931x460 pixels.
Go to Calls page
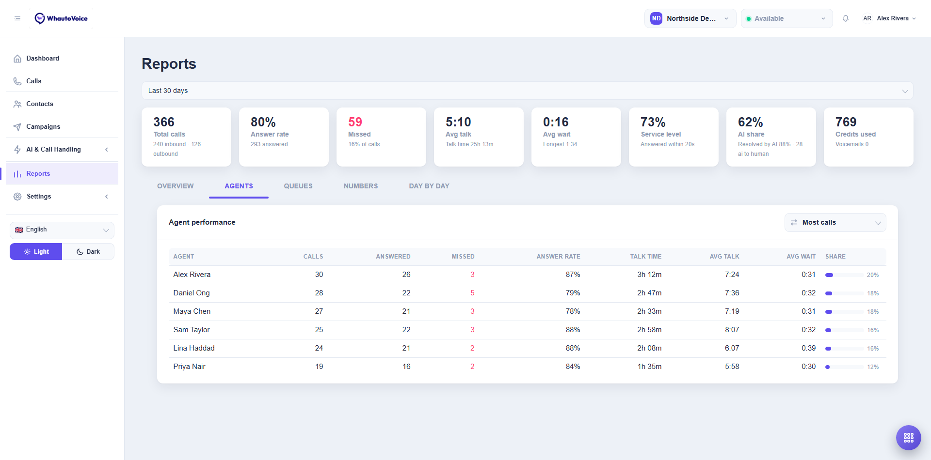pyautogui.click(x=62, y=81)
